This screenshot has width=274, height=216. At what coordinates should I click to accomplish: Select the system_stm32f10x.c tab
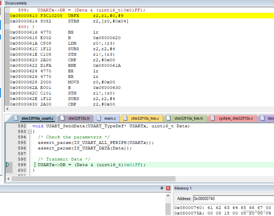click(232, 119)
